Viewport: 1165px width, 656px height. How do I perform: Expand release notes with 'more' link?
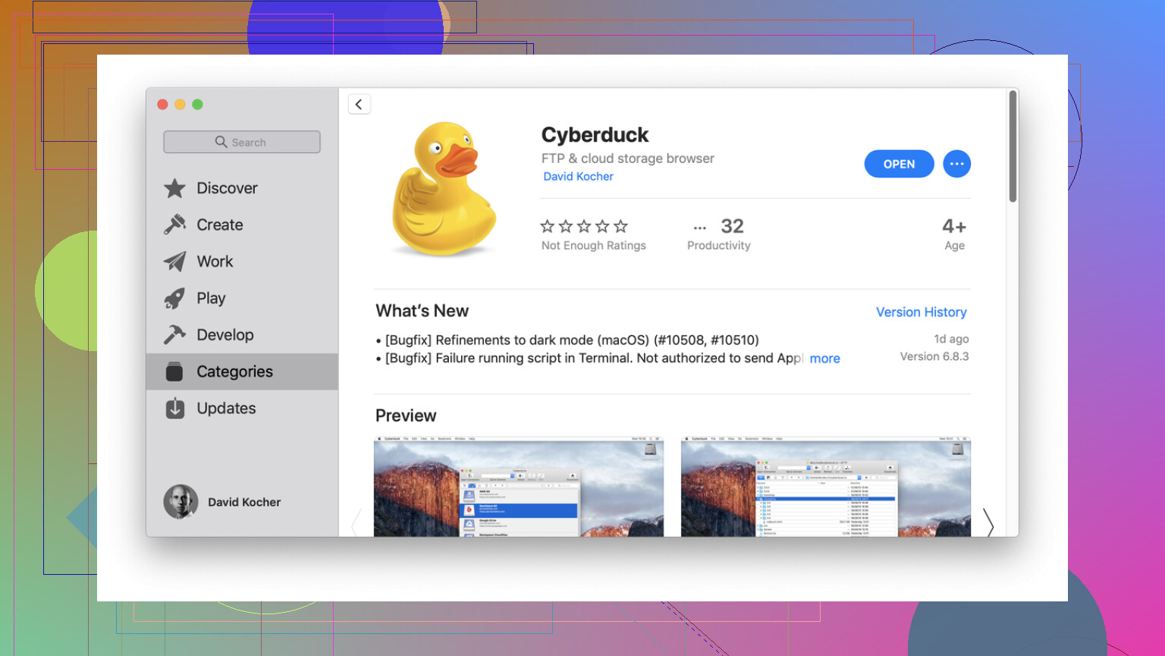coord(825,359)
